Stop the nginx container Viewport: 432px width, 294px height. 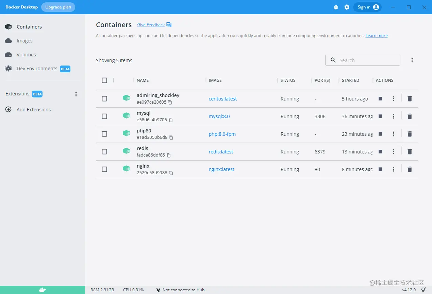coord(381,169)
